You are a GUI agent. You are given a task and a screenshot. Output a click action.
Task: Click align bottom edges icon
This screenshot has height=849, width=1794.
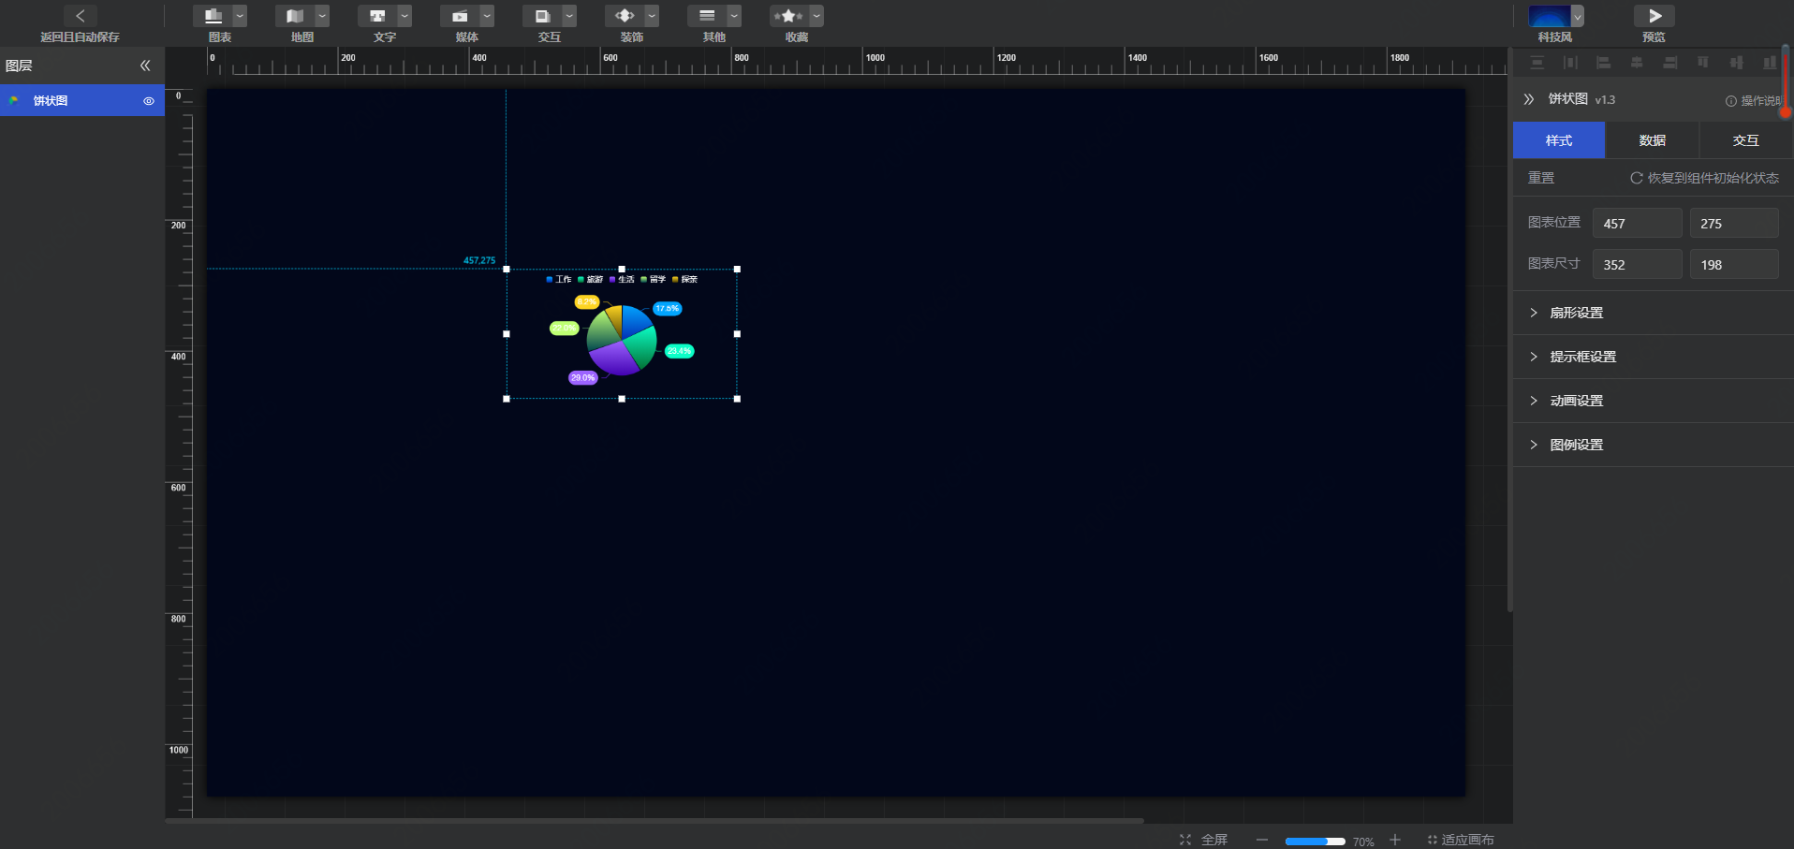click(x=1770, y=63)
